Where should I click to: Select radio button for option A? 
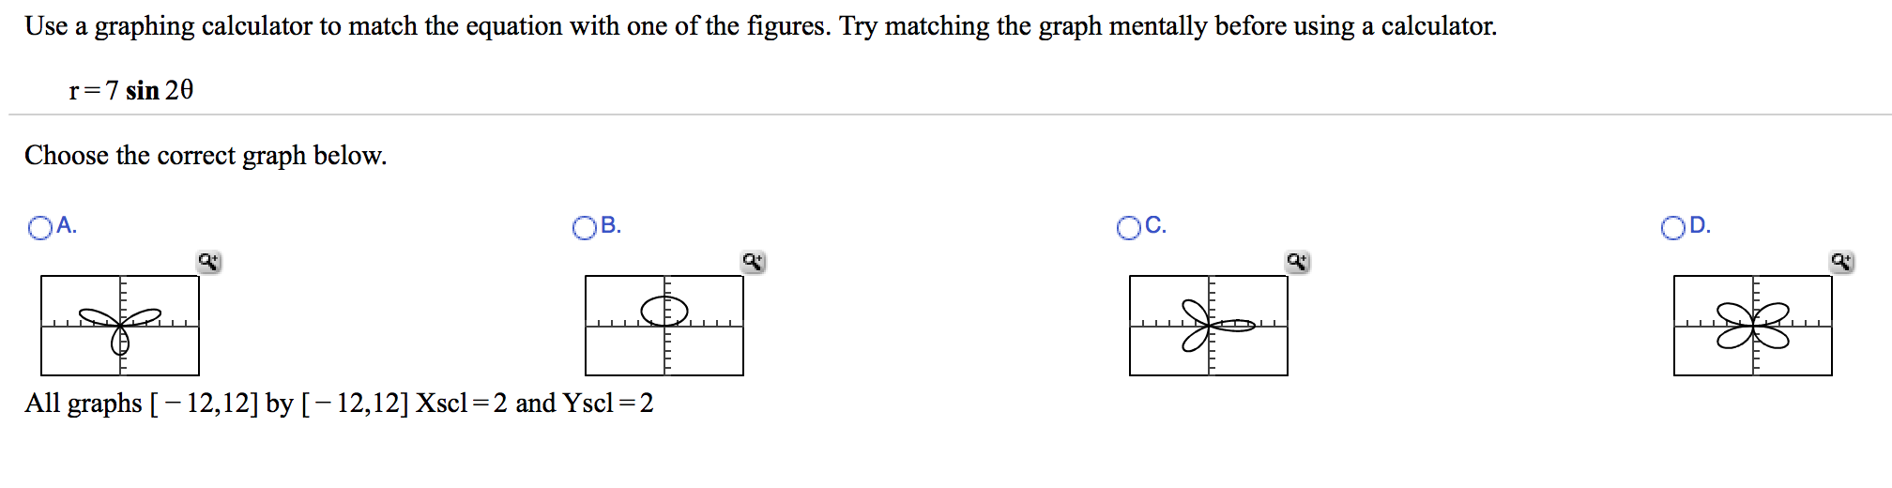point(40,228)
